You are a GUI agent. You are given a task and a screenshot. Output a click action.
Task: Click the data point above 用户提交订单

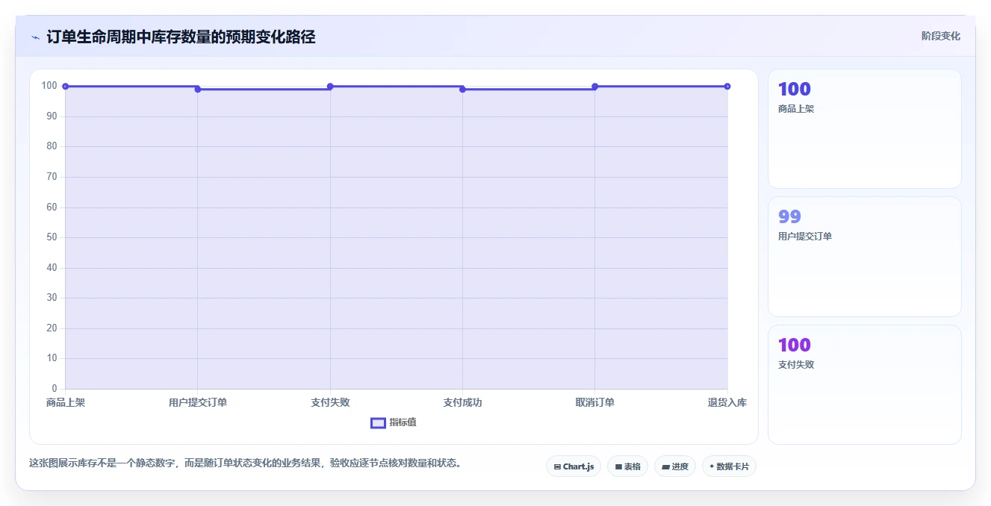pyautogui.click(x=198, y=90)
